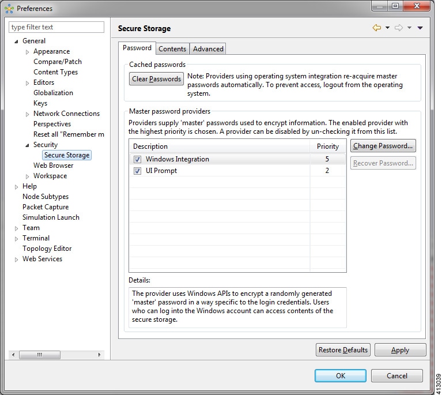The height and width of the screenshot is (395, 442).
Task: Maximize the Preferences window
Action: (x=395, y=6)
